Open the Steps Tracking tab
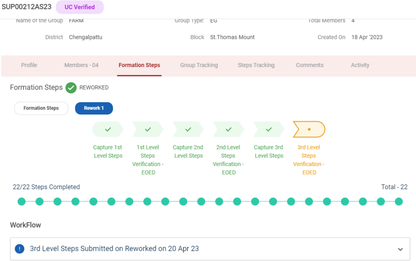 tap(256, 65)
